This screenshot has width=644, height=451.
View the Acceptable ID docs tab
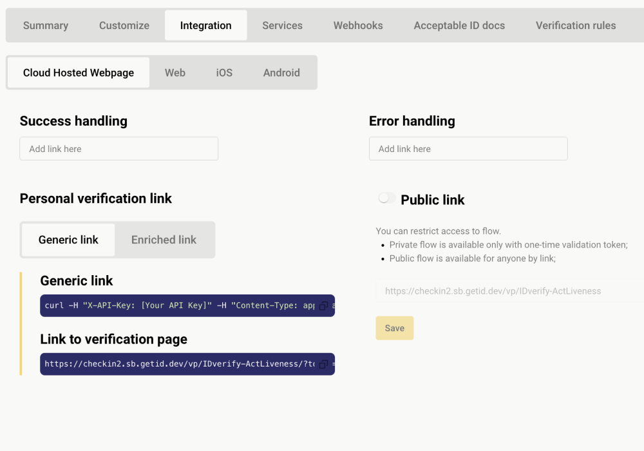click(459, 26)
